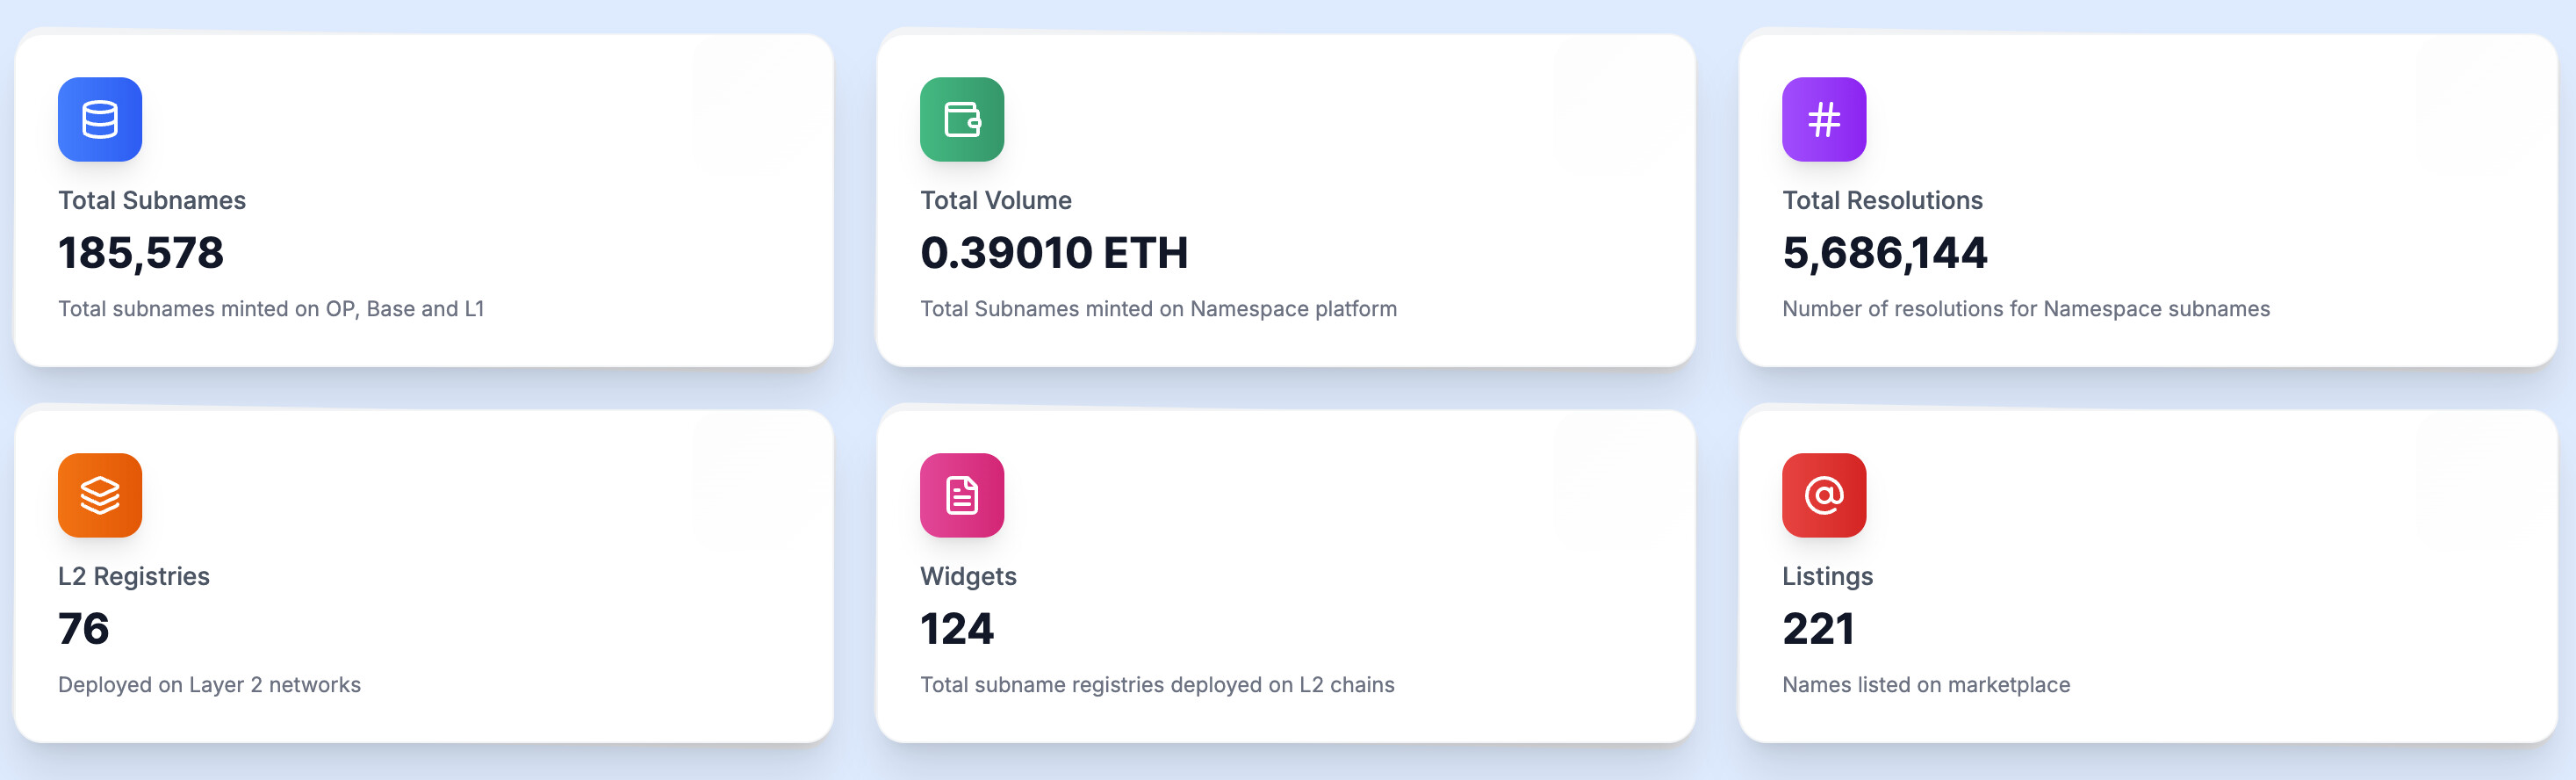The width and height of the screenshot is (2576, 780).
Task: Select the Widgets card title
Action: click(968, 577)
